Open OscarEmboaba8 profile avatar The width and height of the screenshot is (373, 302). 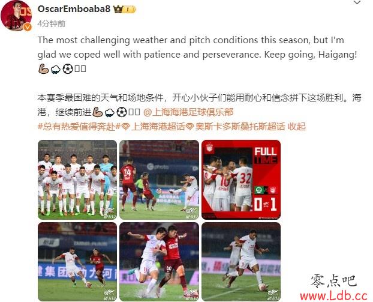click(16, 16)
